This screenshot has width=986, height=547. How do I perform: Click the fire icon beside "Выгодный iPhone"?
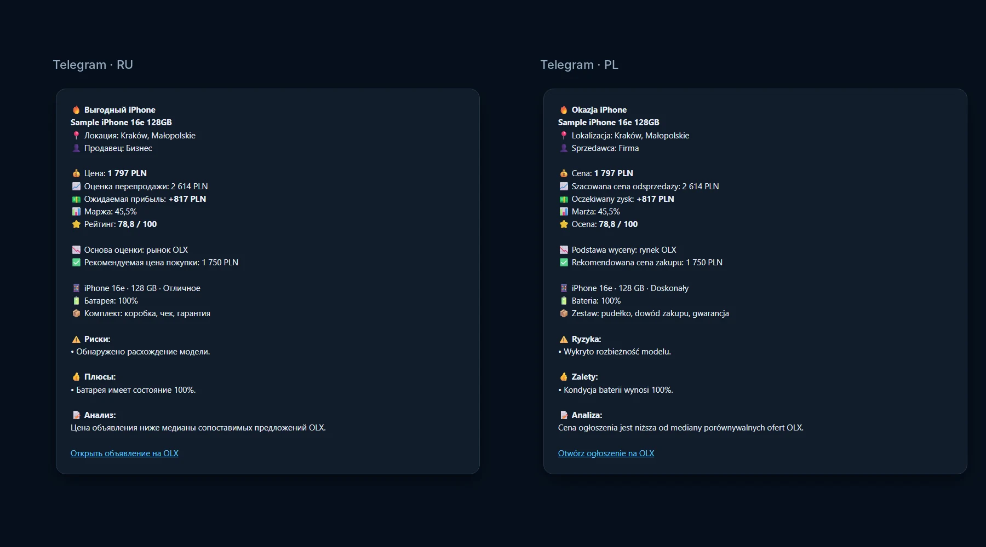(x=76, y=110)
